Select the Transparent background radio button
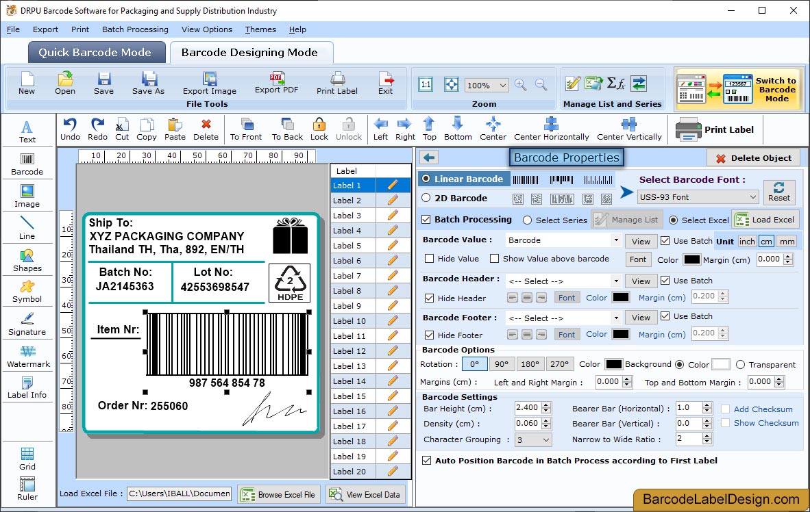Image resolution: width=810 pixels, height=512 pixels. (740, 364)
